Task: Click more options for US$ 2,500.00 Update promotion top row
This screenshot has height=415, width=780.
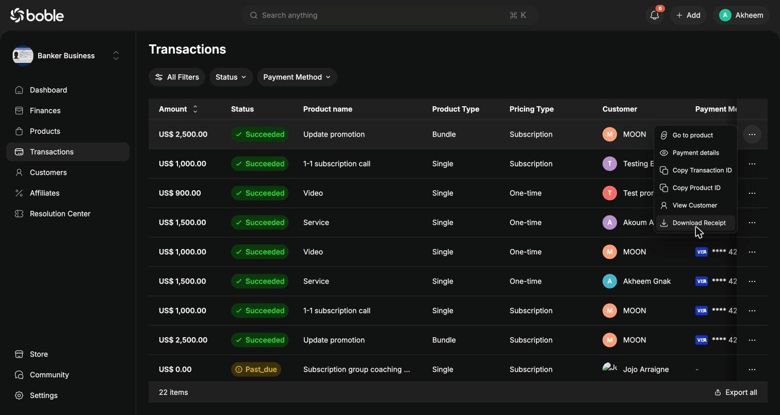Action: 752,135
